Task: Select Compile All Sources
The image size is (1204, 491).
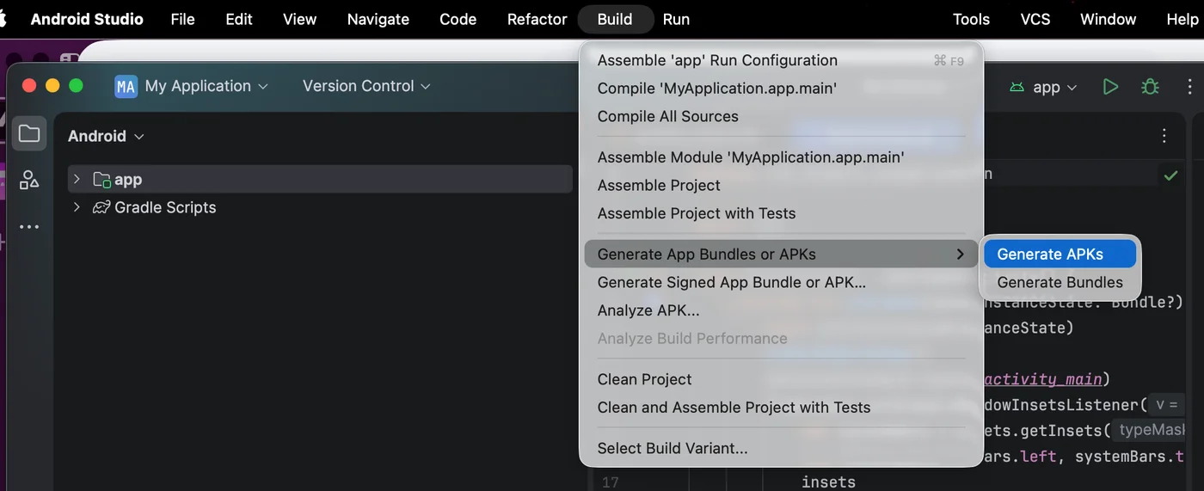Action: click(x=781, y=116)
